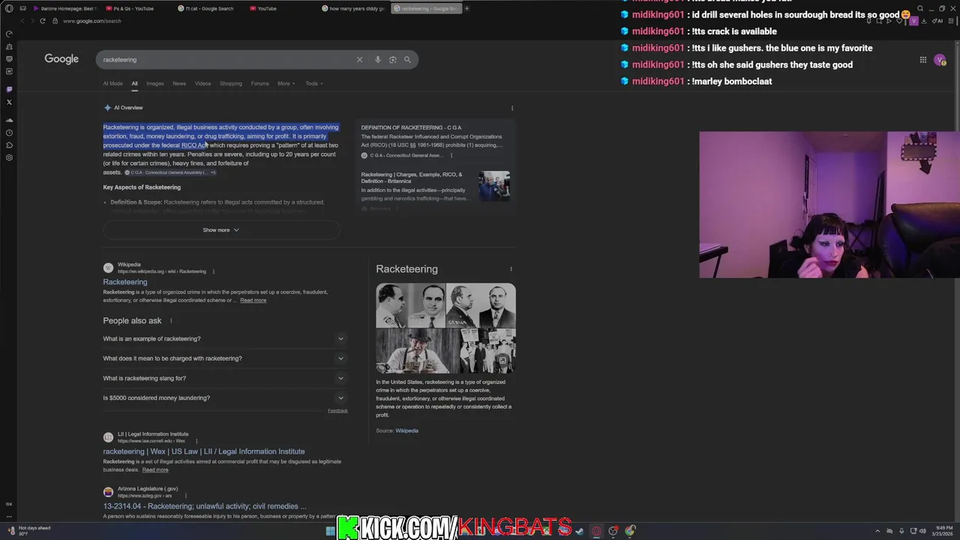Expand 'Is $5000 considered money laundering?'
This screenshot has width=960, height=540.
[x=223, y=398]
